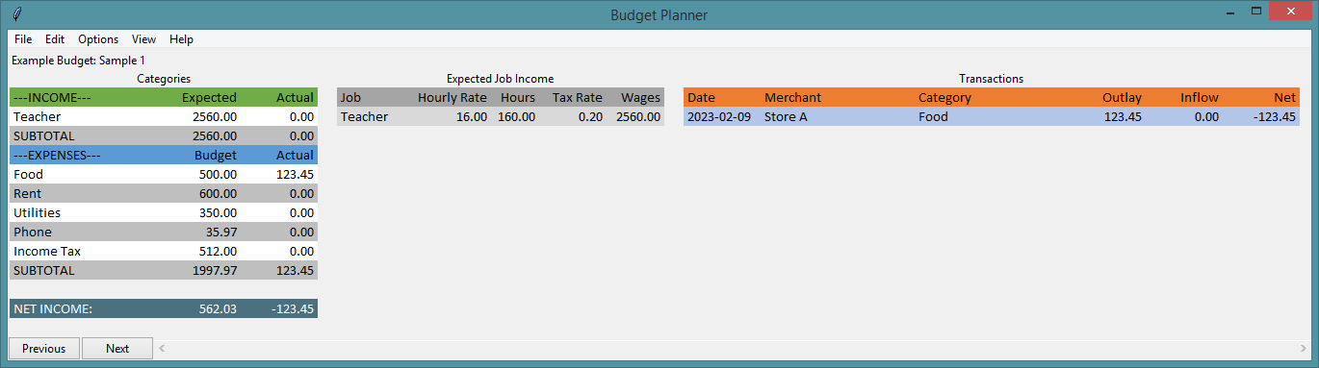Image resolution: width=1319 pixels, height=368 pixels.
Task: Minimize the Budget Planner window
Action: [1229, 12]
